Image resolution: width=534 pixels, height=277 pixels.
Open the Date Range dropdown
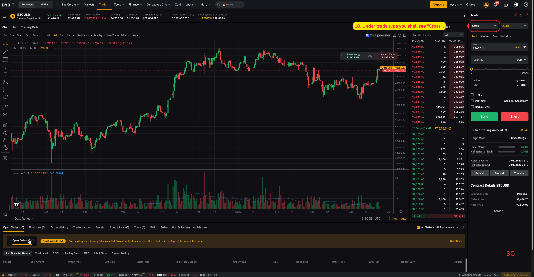pos(24,219)
